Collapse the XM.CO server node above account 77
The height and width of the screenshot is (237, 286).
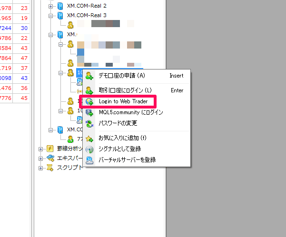50,130
